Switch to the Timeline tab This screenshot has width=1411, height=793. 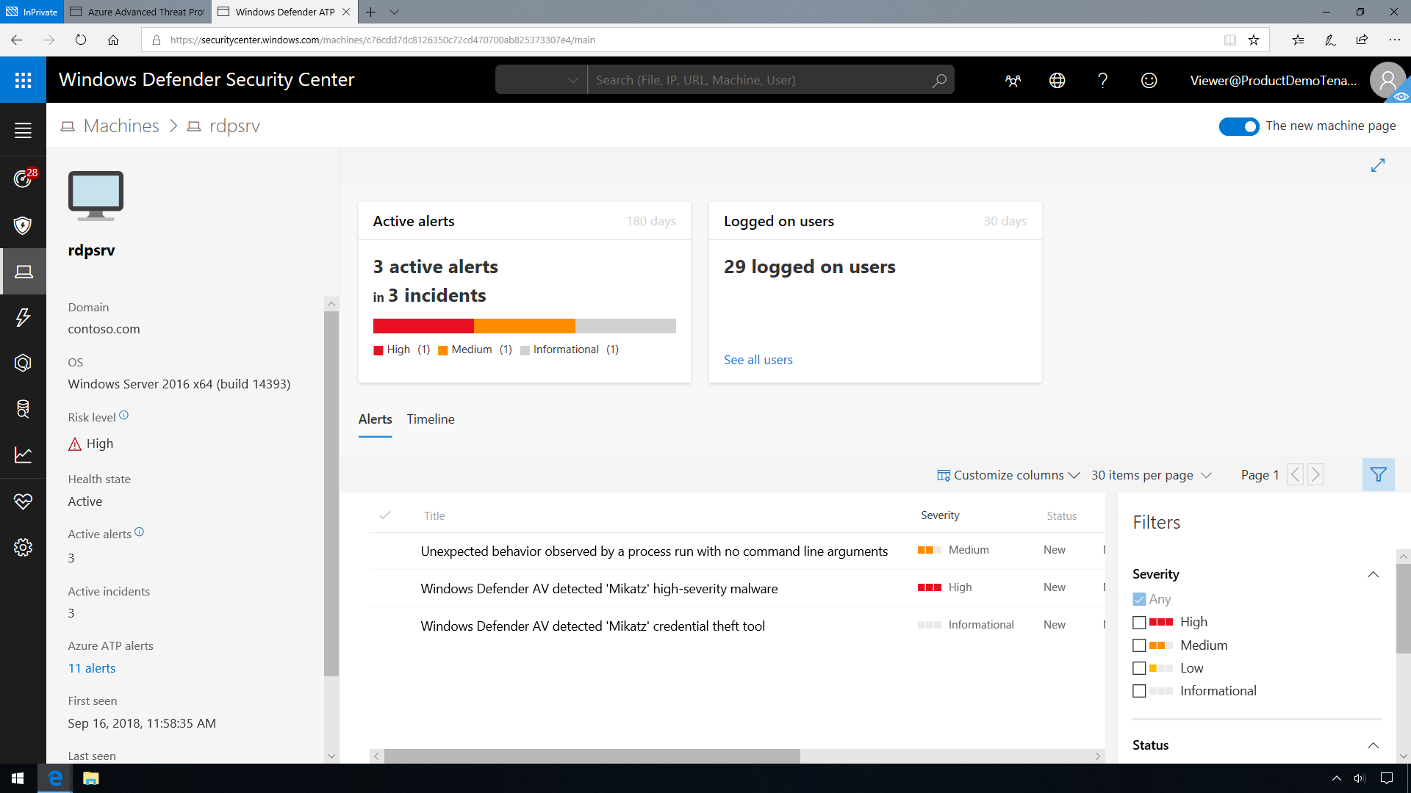(x=430, y=419)
